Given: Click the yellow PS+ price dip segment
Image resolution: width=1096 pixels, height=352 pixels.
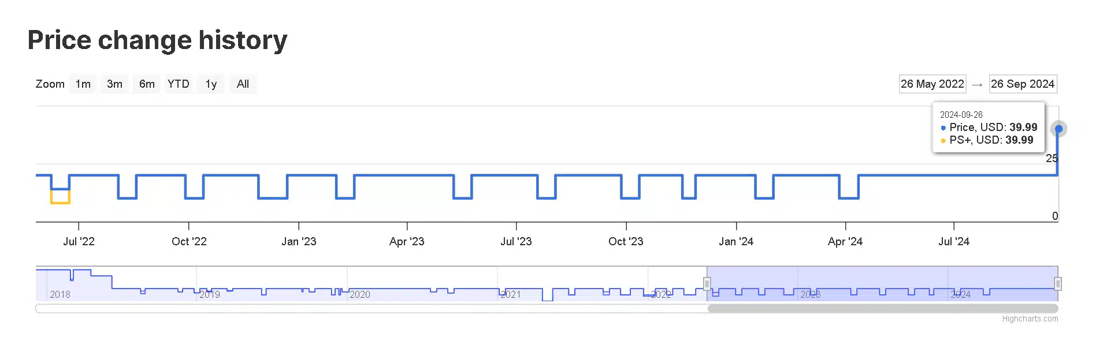Looking at the screenshot, I should click(x=60, y=203).
